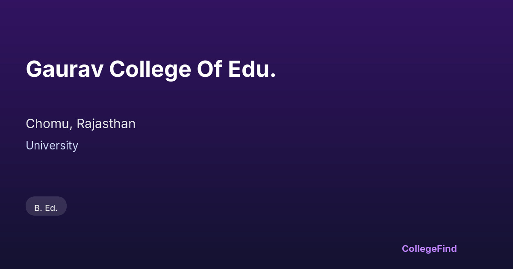Click the word Rajasthan

coord(106,124)
